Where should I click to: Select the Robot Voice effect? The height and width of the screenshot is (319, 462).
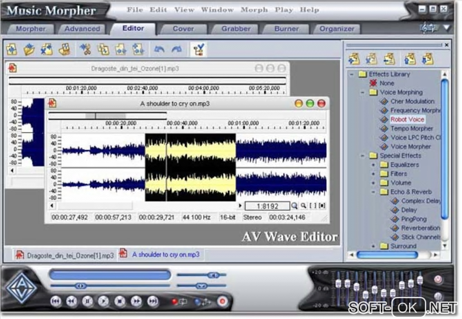point(408,119)
